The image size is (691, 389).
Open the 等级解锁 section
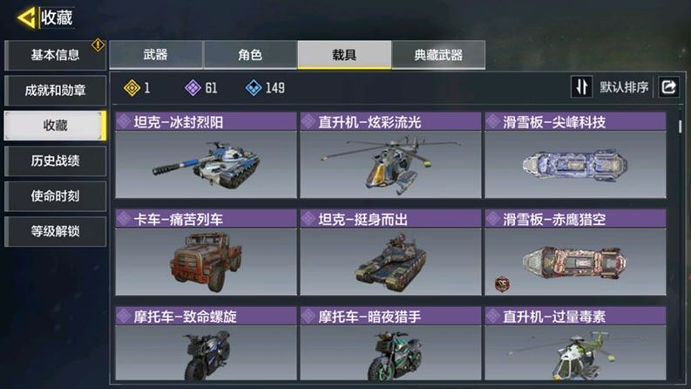[x=55, y=231]
